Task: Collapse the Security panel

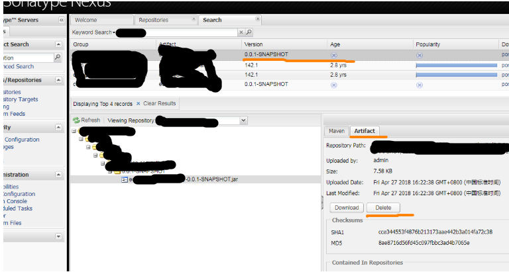Action: 58,128
